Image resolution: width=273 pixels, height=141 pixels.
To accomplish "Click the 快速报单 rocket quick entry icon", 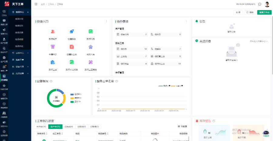I will [x=72, y=32].
